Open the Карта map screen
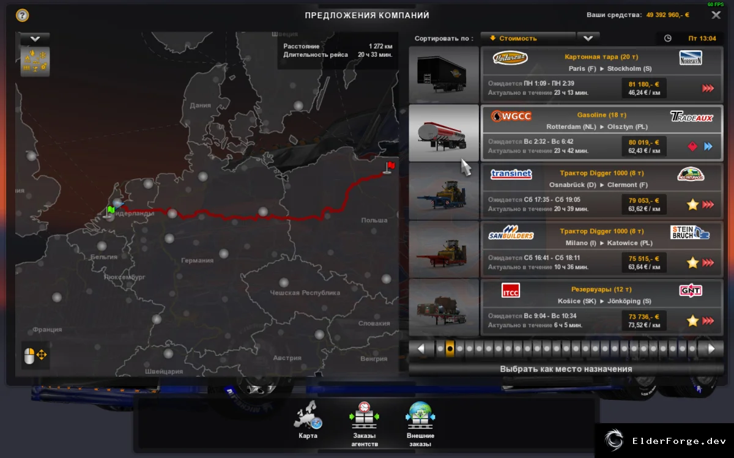 pos(308,421)
